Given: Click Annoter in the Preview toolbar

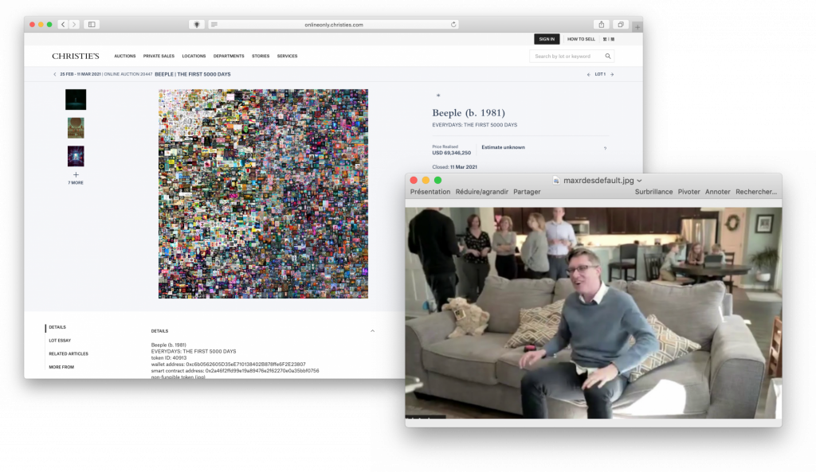Looking at the screenshot, I should point(718,192).
